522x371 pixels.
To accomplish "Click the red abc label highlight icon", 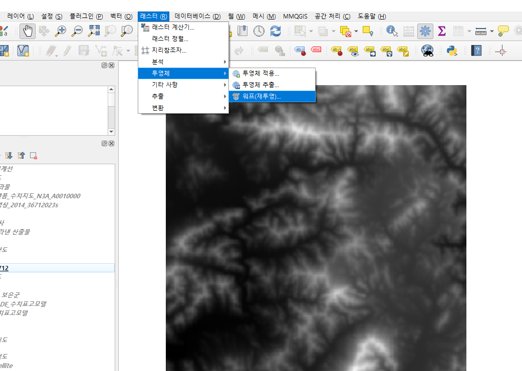I will point(316,50).
